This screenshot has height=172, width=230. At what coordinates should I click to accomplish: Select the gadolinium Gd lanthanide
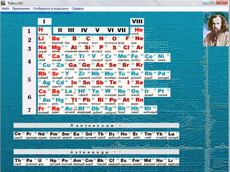[x=90, y=135]
